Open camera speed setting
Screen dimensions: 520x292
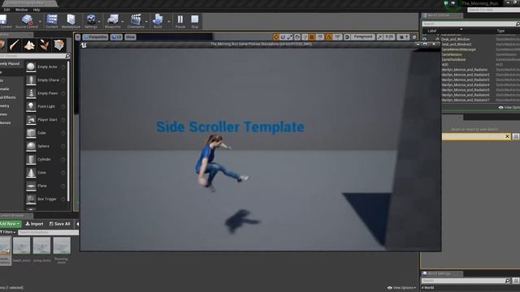coord(403,37)
